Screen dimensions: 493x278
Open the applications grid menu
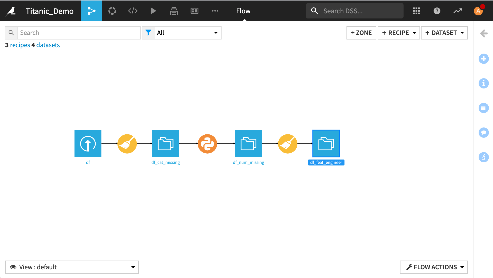416,11
